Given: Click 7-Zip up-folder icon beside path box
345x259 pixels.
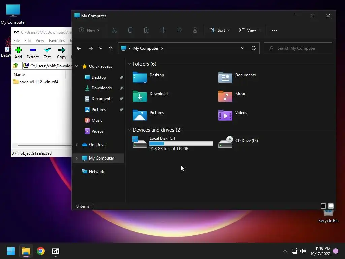Looking at the screenshot, I should tap(15, 66).
